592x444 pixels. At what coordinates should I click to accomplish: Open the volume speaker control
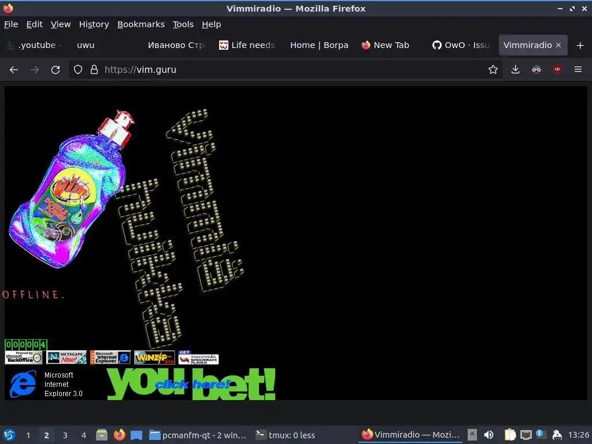(x=489, y=435)
